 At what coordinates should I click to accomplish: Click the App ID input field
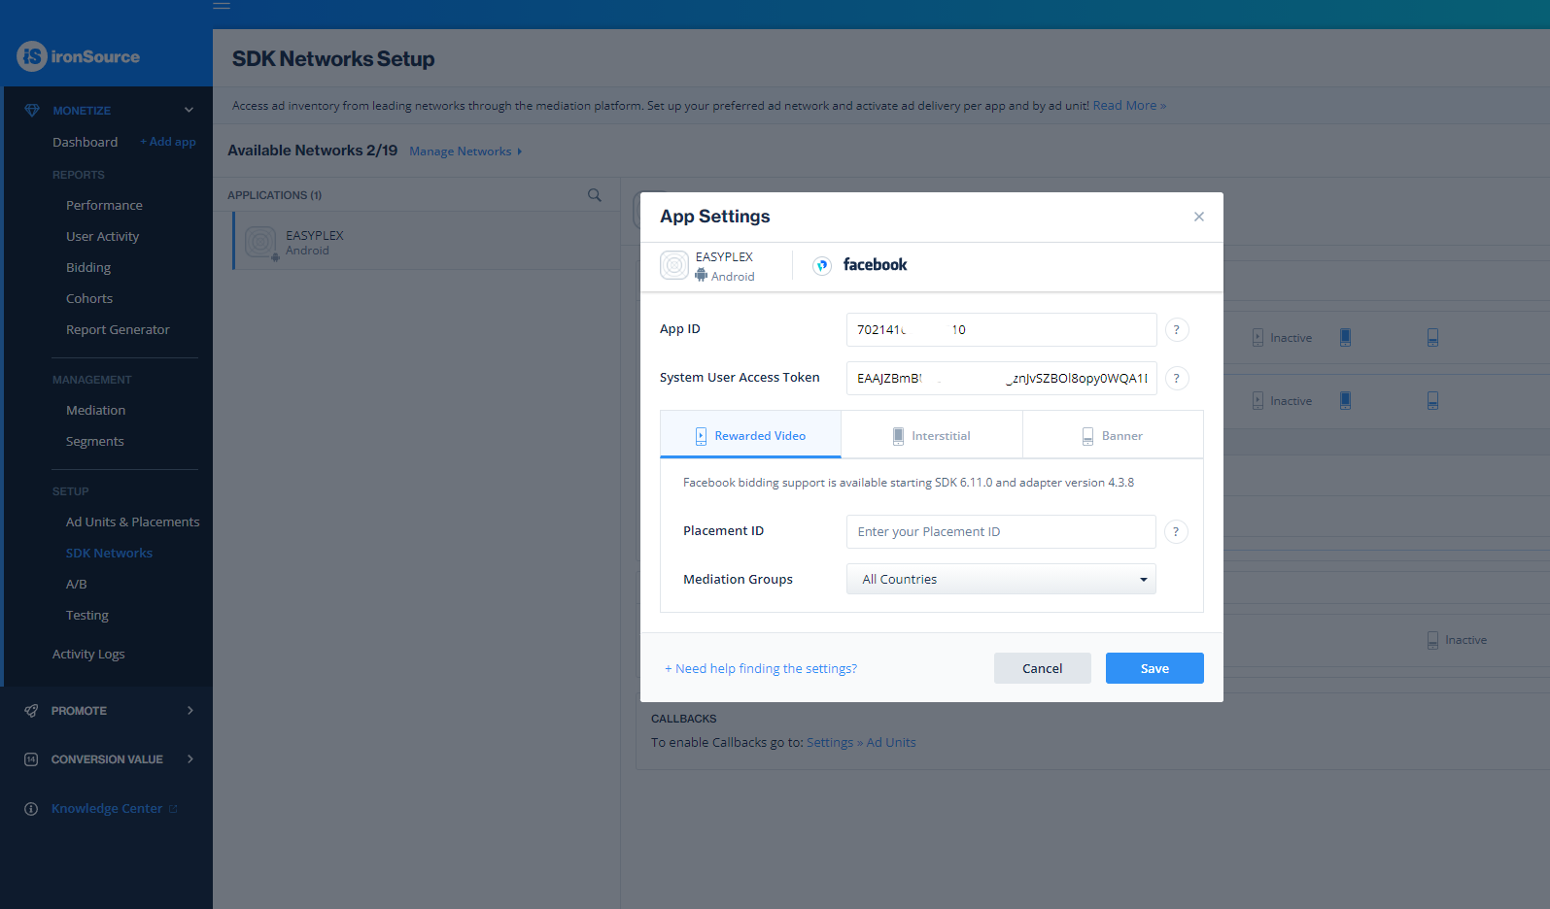(1001, 329)
